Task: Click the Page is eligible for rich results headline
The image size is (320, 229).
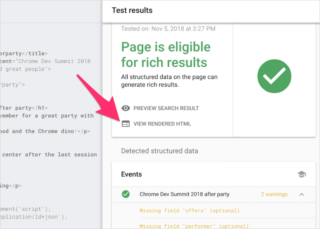Action: click(166, 54)
